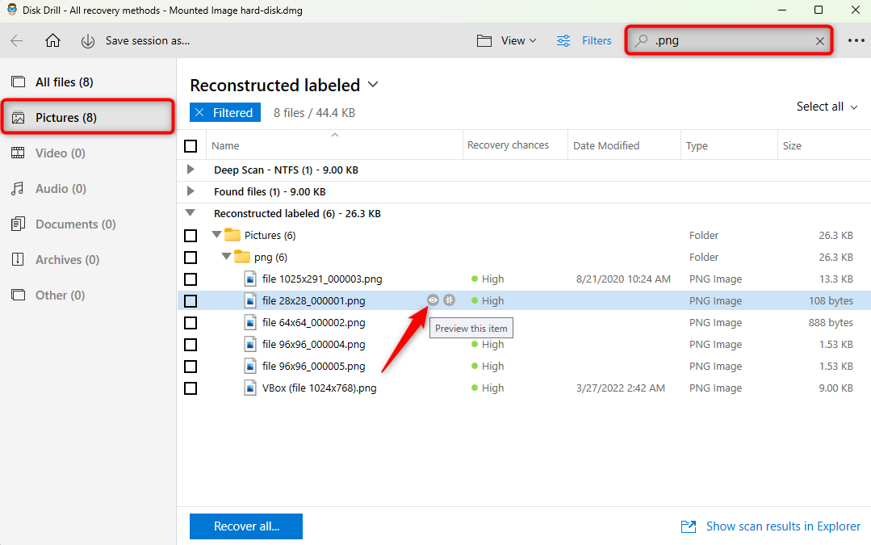Click the Filters sliders icon
The image size is (871, 545).
click(x=563, y=40)
